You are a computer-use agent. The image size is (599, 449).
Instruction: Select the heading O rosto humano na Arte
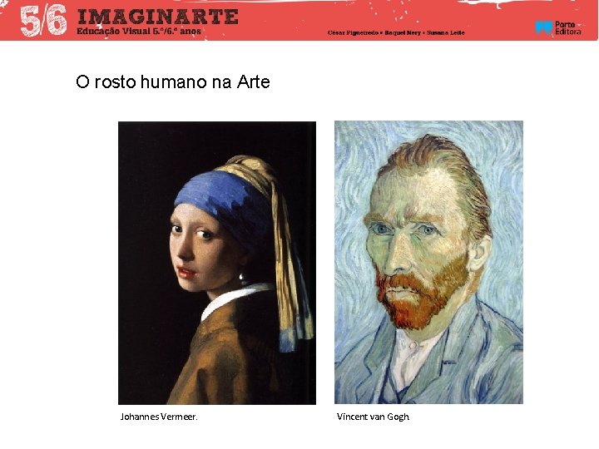tap(173, 81)
